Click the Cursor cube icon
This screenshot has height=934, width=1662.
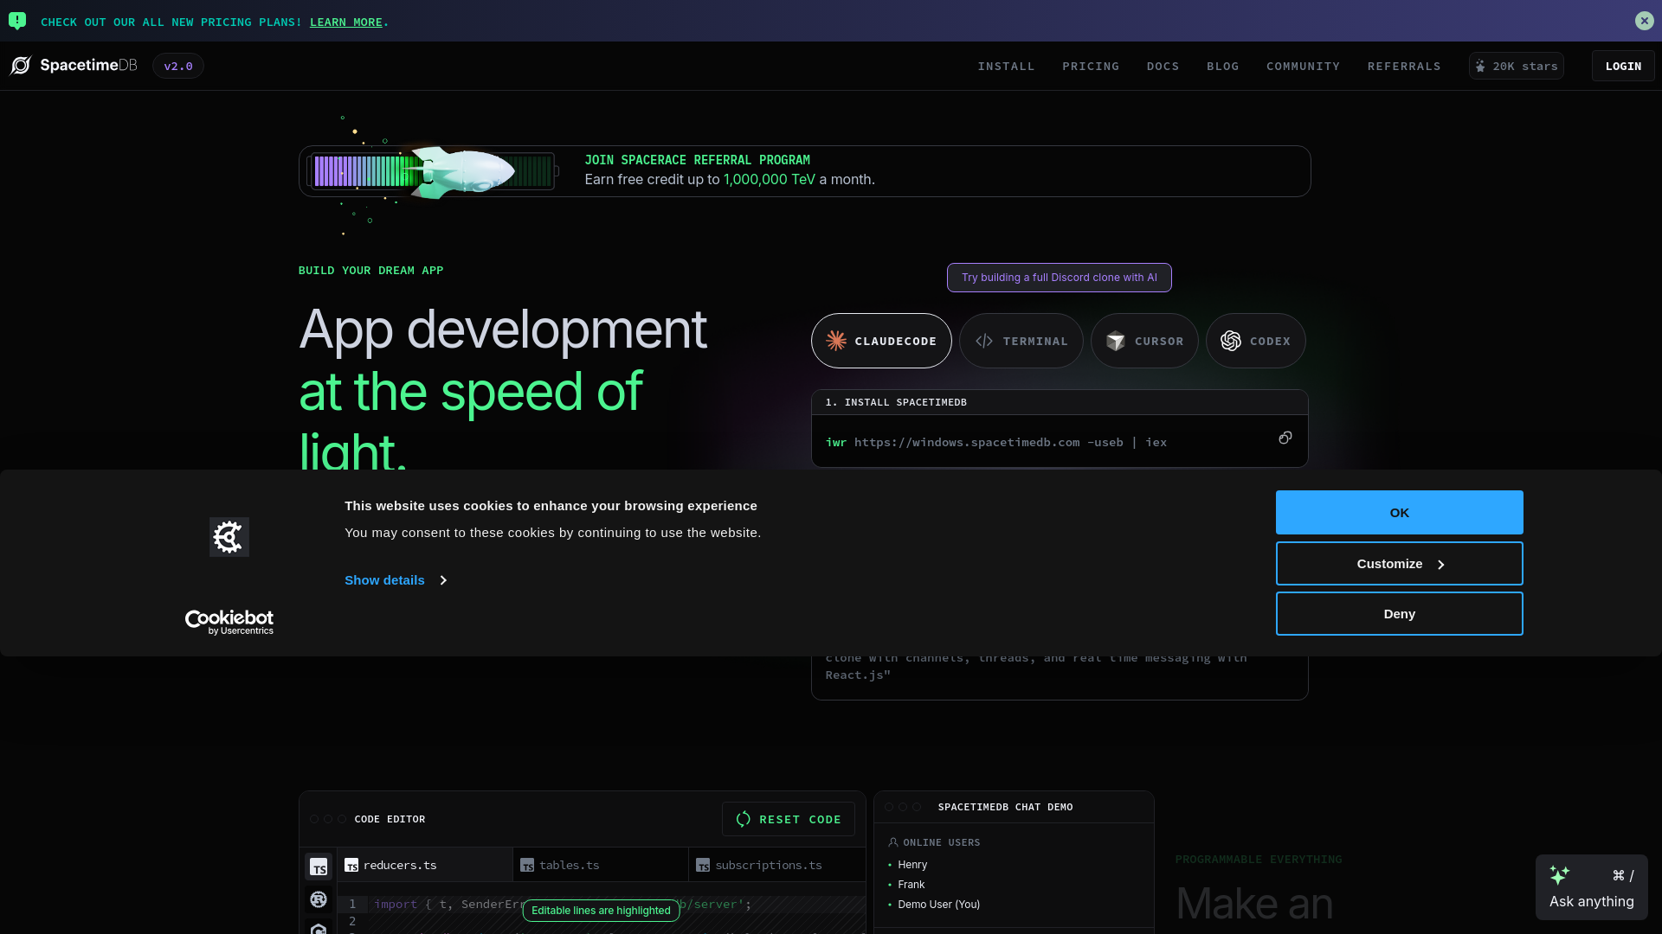(1116, 341)
